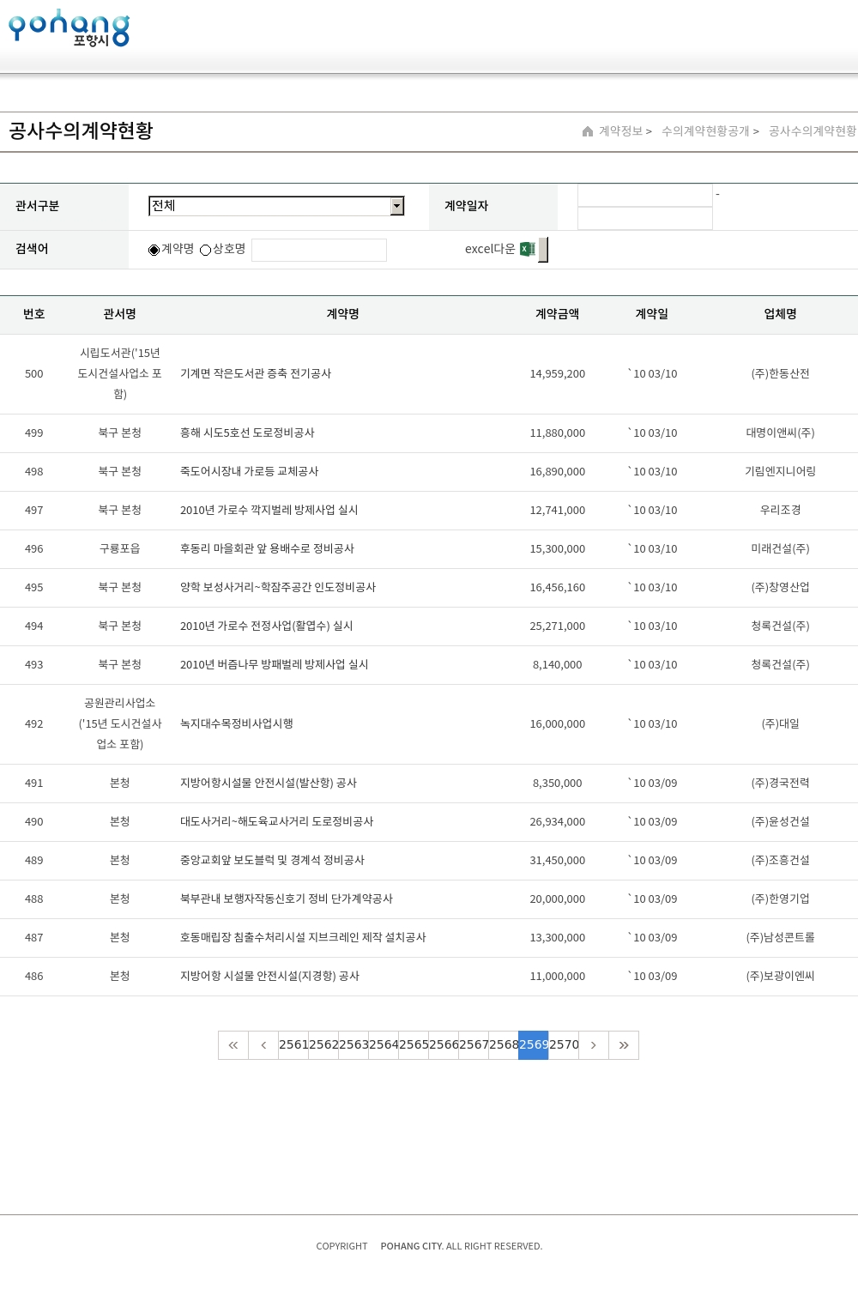This screenshot has height=1301, width=858.
Task: Open page 2565 in pagination
Action: pos(414,1045)
